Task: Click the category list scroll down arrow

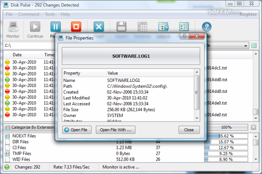Action: (x=256, y=159)
